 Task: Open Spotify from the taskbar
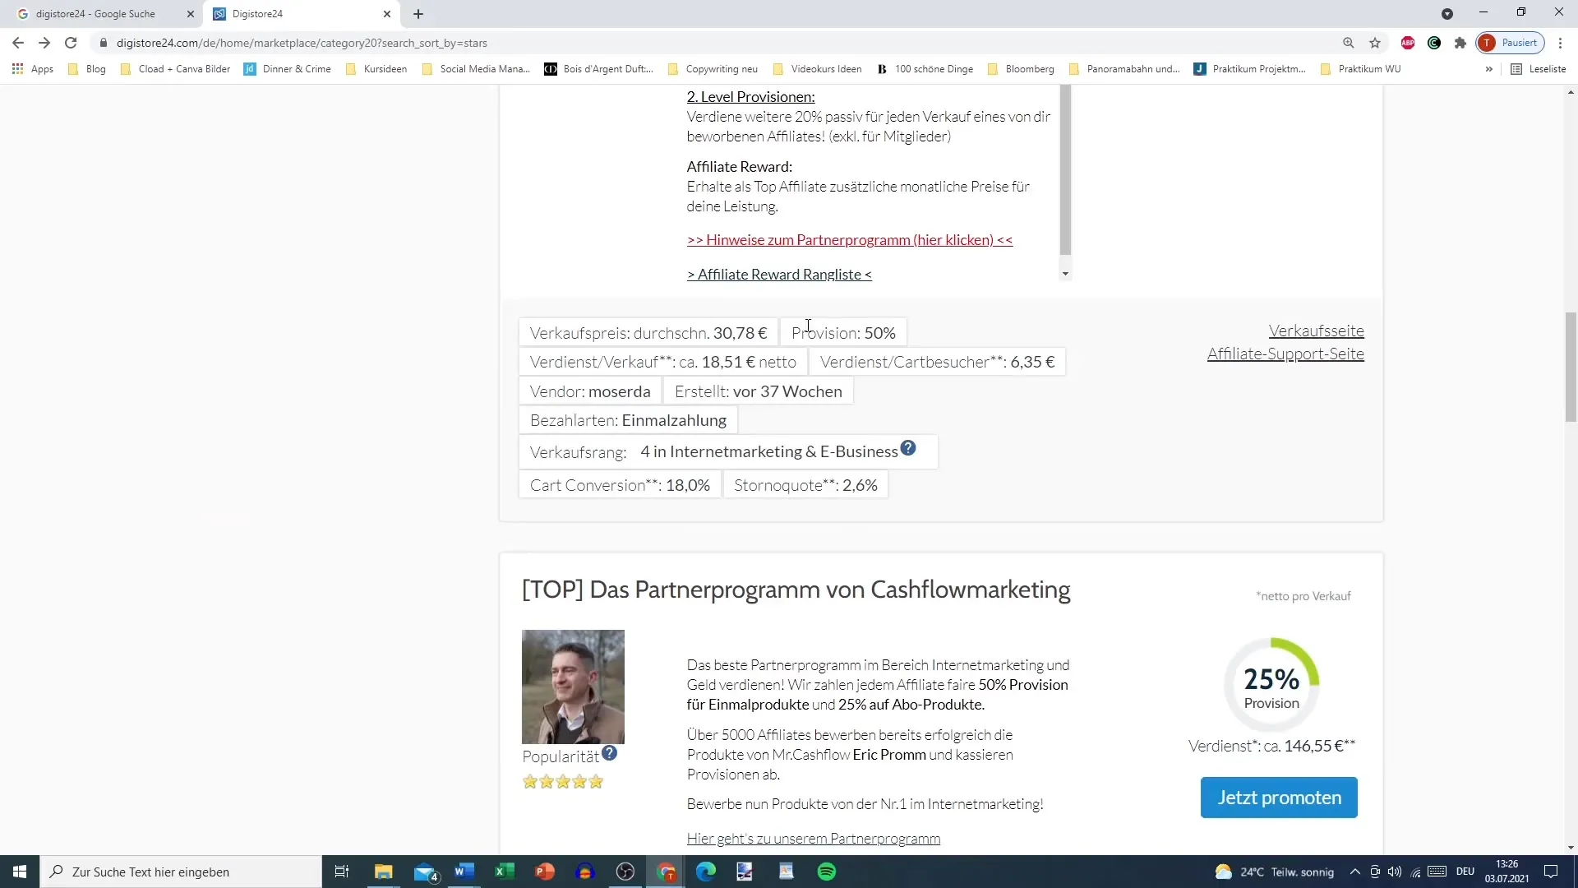(x=827, y=872)
